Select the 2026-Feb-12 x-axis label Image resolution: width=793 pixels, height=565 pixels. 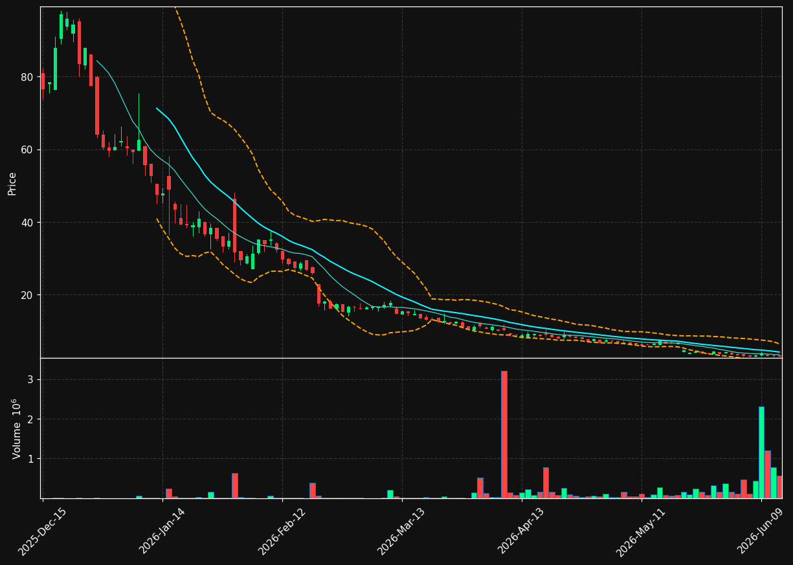(282, 531)
